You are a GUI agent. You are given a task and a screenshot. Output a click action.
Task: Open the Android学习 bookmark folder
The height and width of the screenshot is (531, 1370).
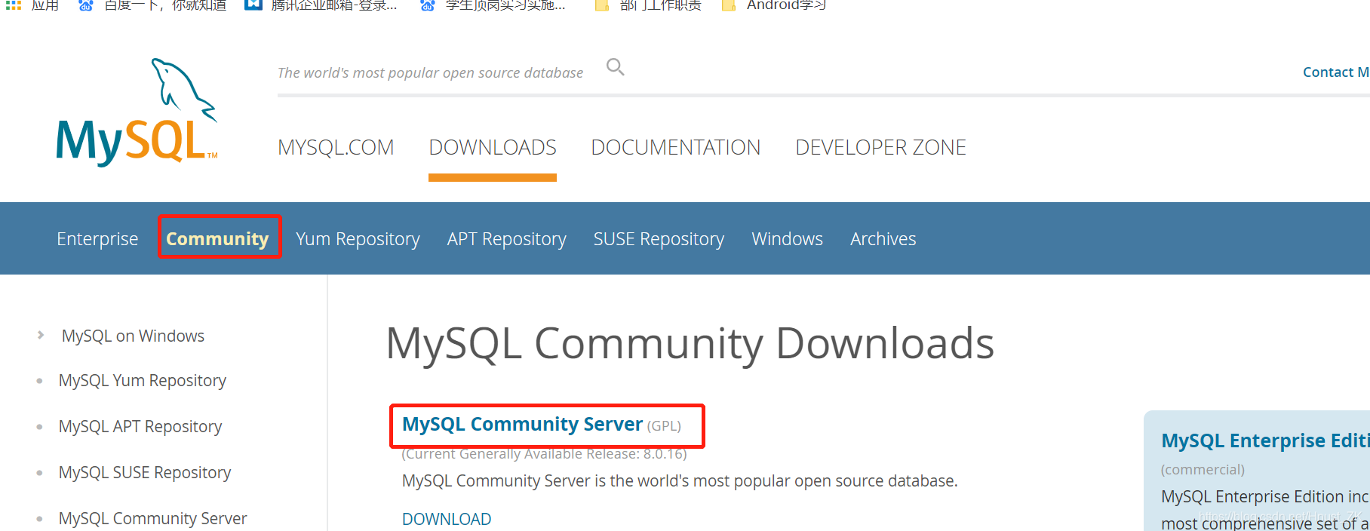pyautogui.click(x=774, y=5)
